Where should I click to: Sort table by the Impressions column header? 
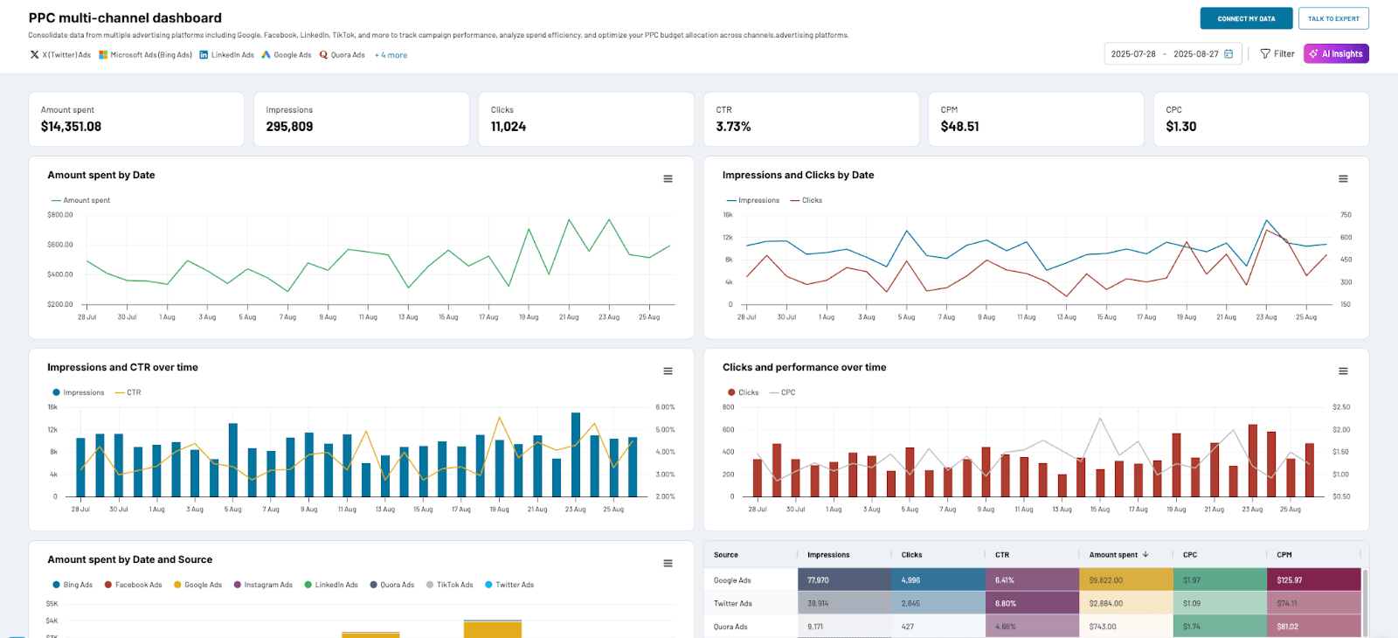827,555
